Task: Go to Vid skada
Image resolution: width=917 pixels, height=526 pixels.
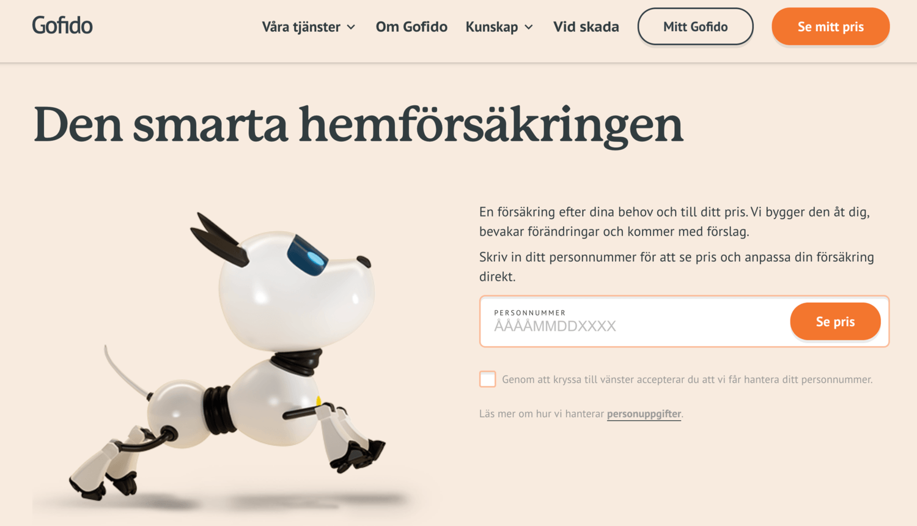Action: (x=586, y=27)
